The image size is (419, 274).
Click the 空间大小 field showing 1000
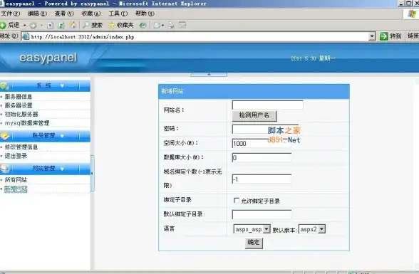[x=262, y=143]
